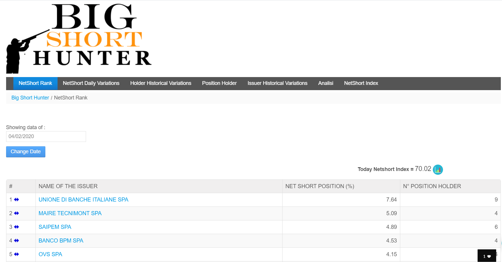Viewport: 502px width, 262px height.
Task: Click position holder count 6 for SAIPEM
Action: [x=496, y=227]
